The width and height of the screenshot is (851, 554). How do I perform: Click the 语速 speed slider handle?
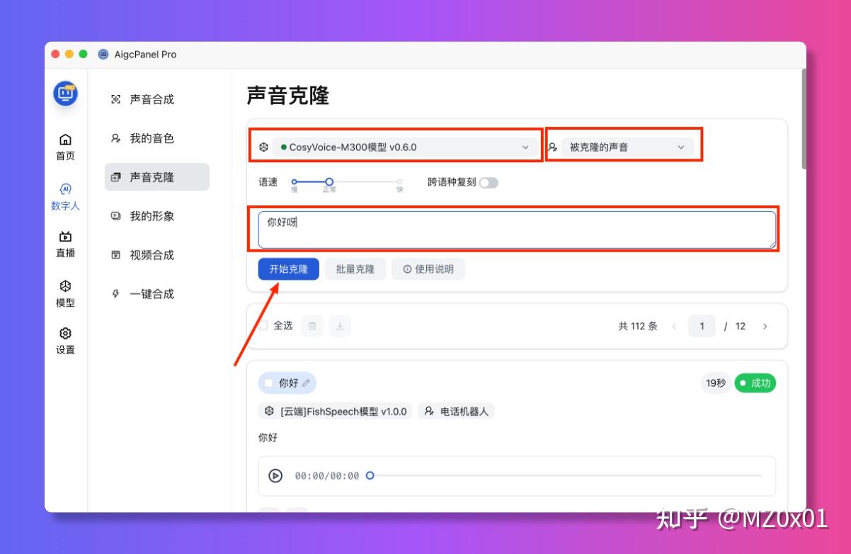pyautogui.click(x=329, y=182)
